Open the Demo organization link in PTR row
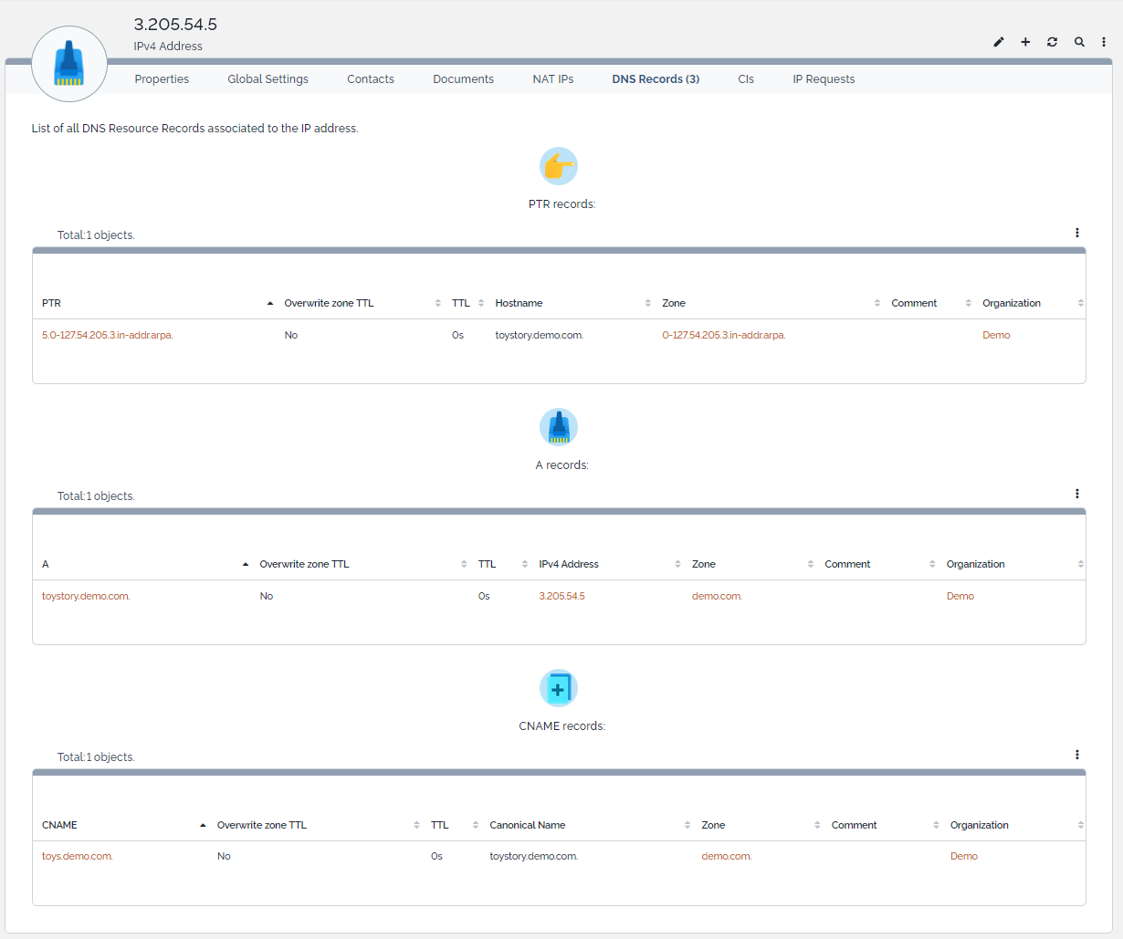 pyautogui.click(x=996, y=335)
